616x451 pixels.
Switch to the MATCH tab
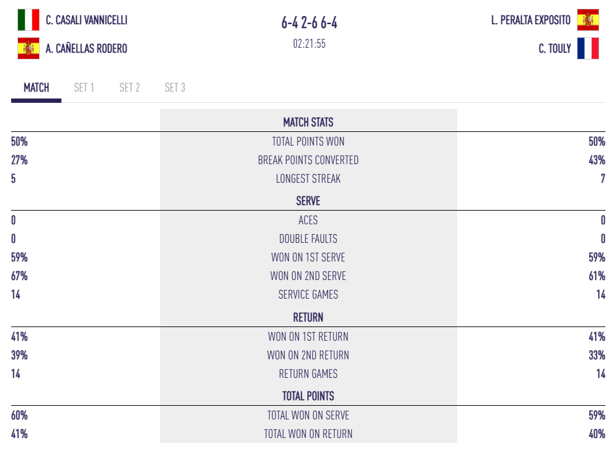point(36,87)
